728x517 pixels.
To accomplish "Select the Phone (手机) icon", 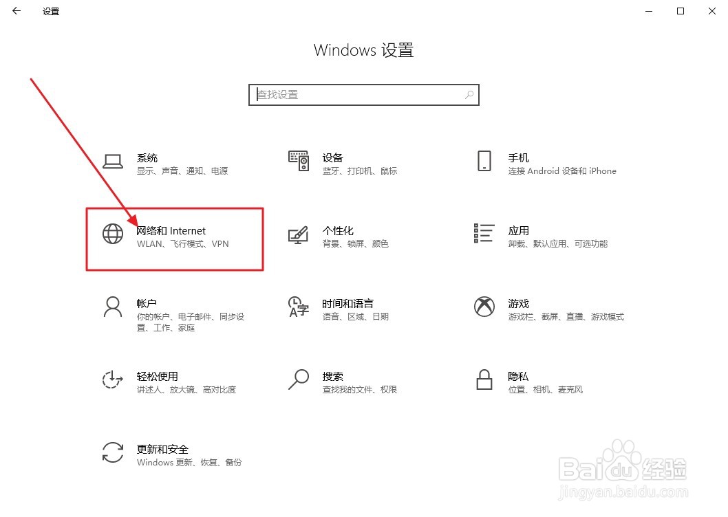I will 484,161.
